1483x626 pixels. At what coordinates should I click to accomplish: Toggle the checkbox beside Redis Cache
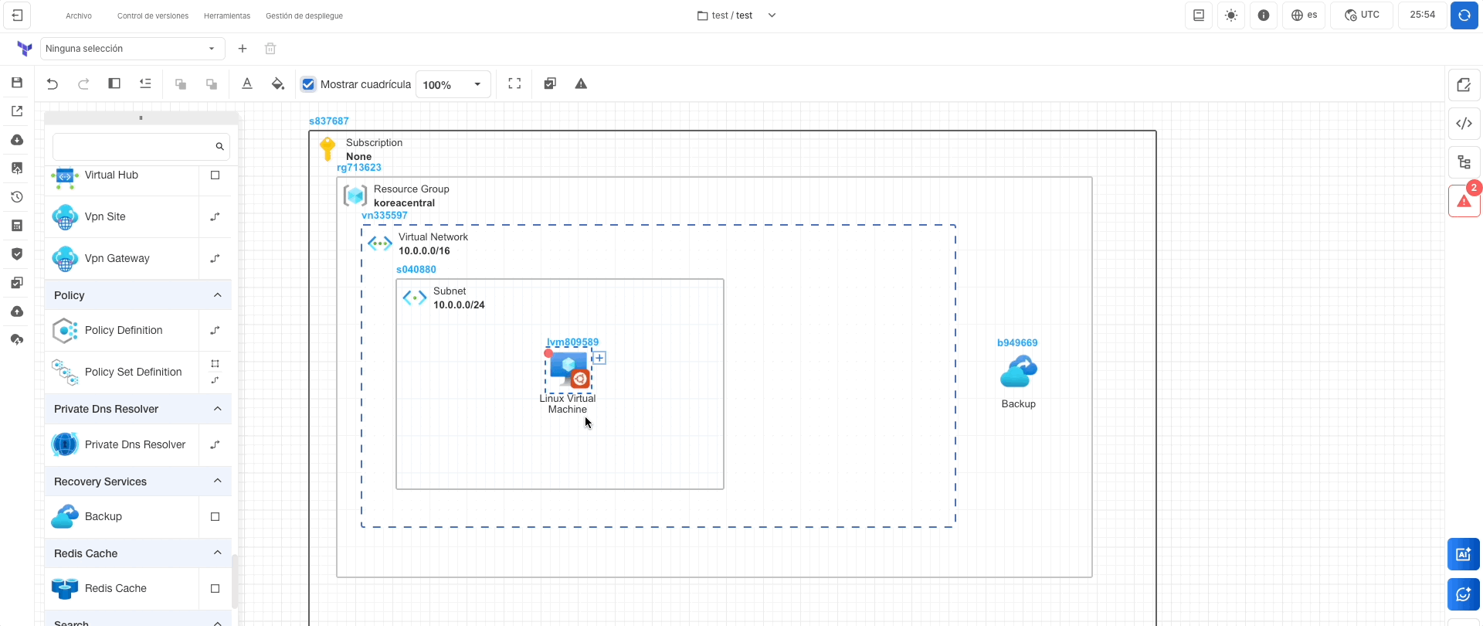pos(215,589)
